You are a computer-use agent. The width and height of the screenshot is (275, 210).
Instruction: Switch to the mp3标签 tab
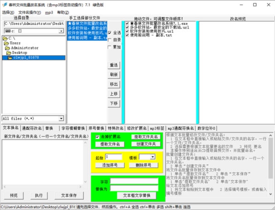(157, 128)
